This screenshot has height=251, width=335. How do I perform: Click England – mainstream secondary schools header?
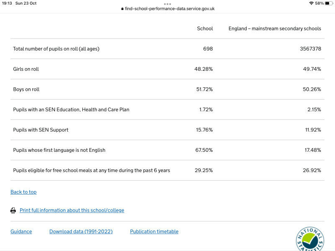click(275, 29)
